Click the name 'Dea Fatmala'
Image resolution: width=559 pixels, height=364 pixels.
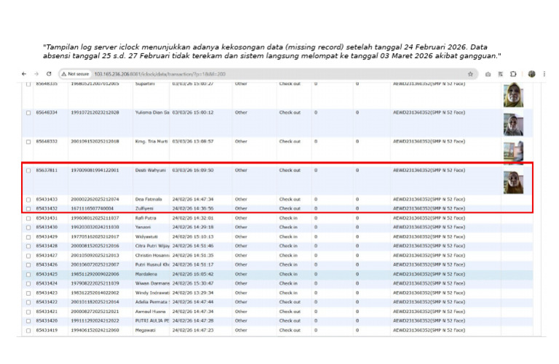[148, 199]
